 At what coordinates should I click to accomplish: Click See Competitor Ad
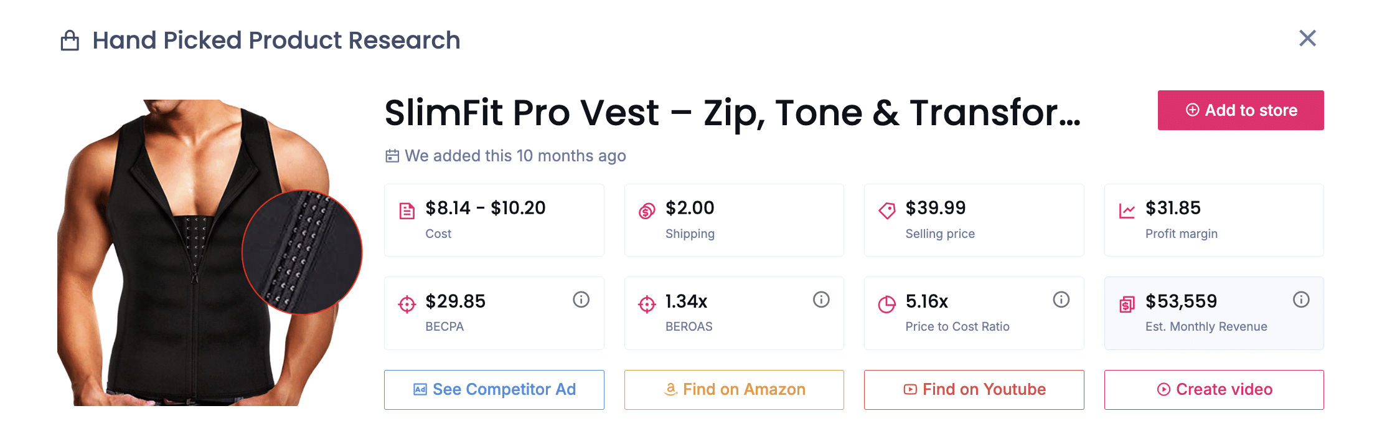[x=494, y=389]
